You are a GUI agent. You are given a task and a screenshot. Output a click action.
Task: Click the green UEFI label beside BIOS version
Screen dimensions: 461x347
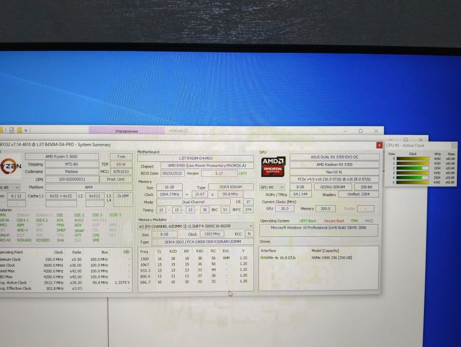coord(243,174)
